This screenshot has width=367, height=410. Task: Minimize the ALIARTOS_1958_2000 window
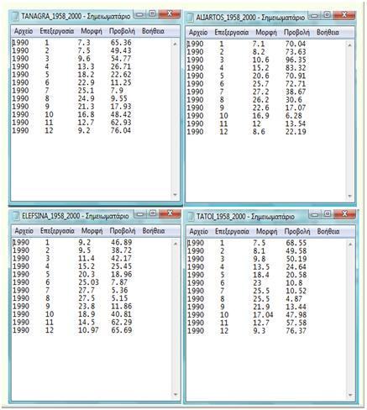tap(315, 15)
